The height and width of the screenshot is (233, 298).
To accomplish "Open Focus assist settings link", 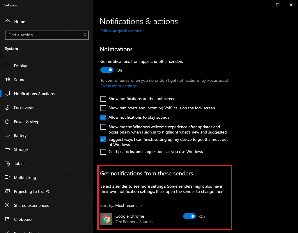I will [x=118, y=86].
